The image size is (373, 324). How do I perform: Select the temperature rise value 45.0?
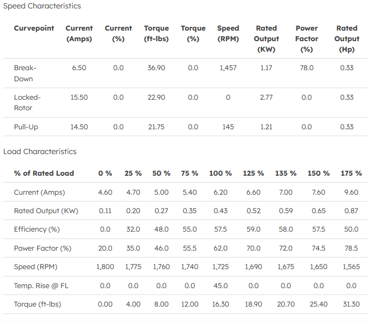(220, 285)
